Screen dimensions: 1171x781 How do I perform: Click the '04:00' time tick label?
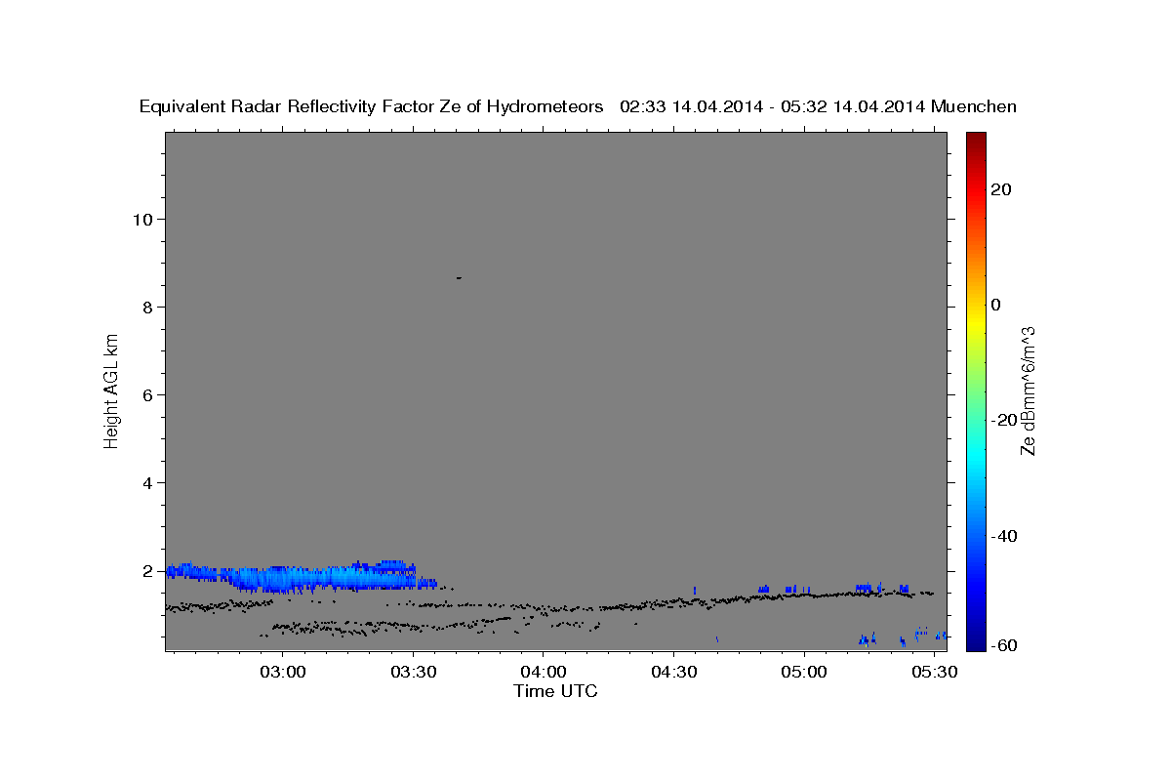click(x=544, y=672)
